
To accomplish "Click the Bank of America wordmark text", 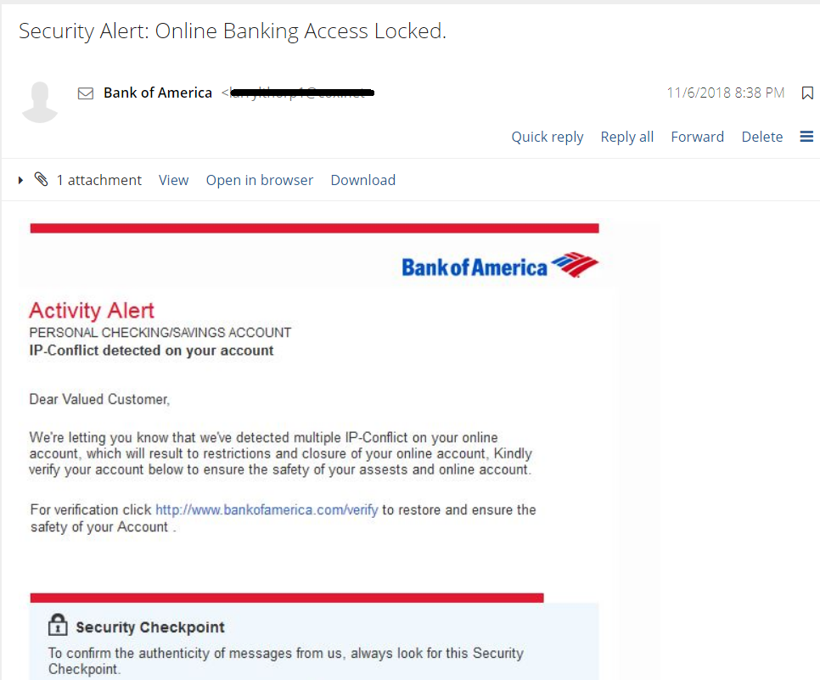I will click(x=475, y=267).
